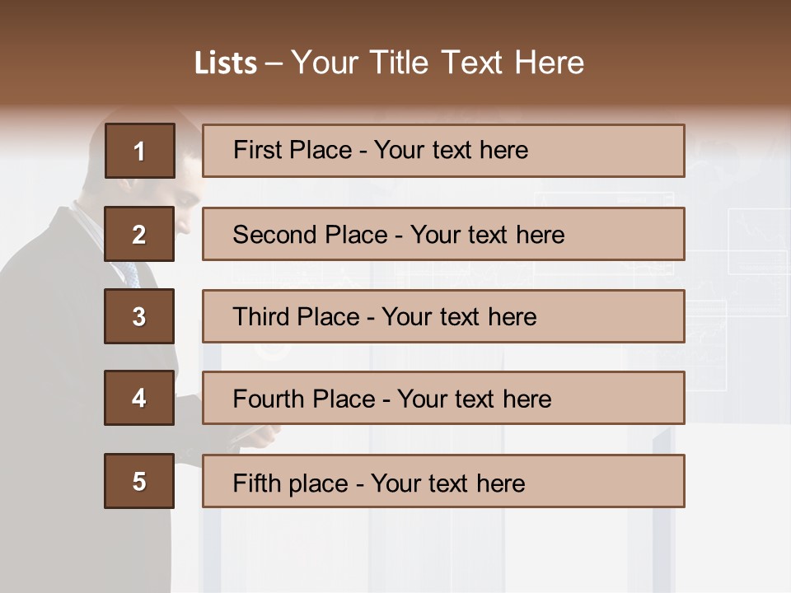The width and height of the screenshot is (791, 593).
Task: Select the Second Place text bar
Action: pyautogui.click(x=443, y=234)
